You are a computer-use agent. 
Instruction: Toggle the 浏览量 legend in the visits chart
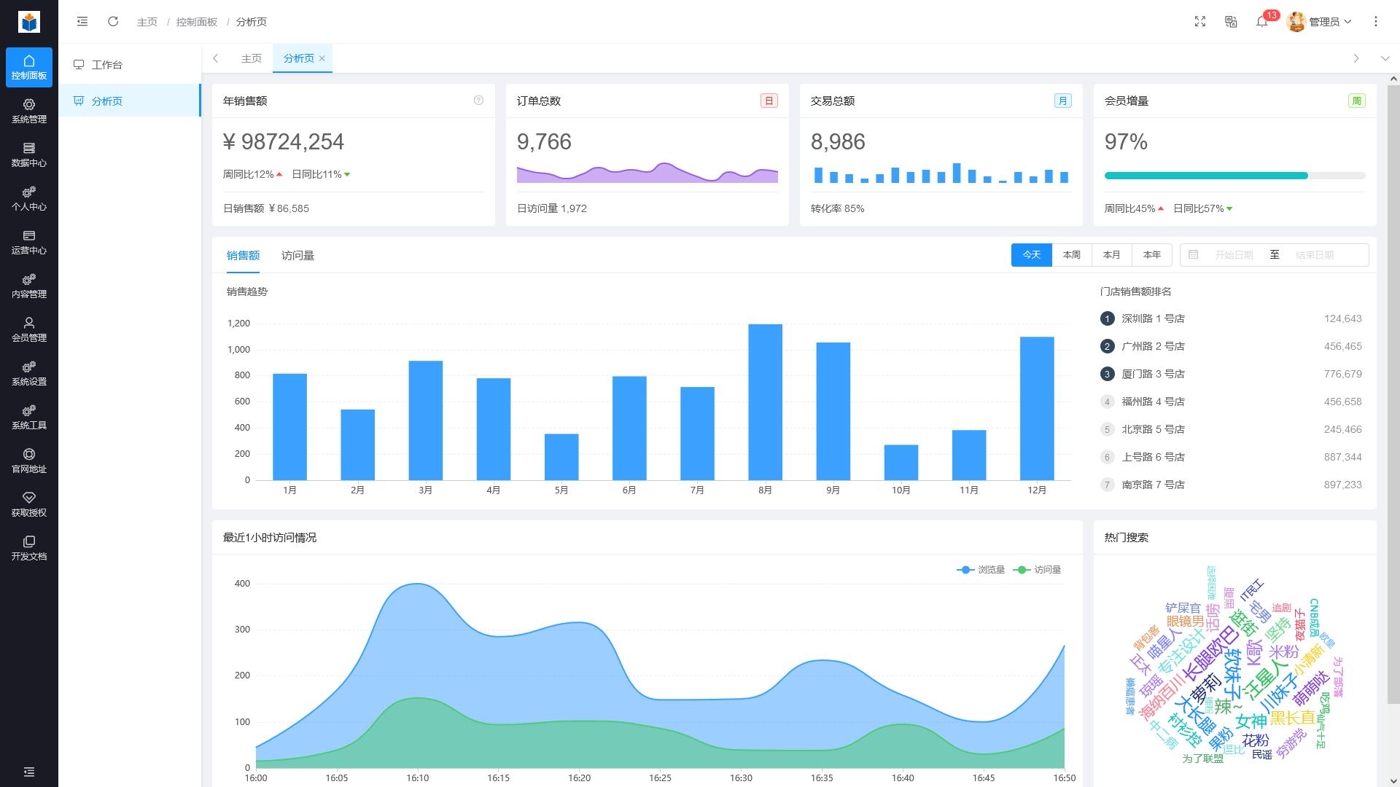click(x=980, y=570)
